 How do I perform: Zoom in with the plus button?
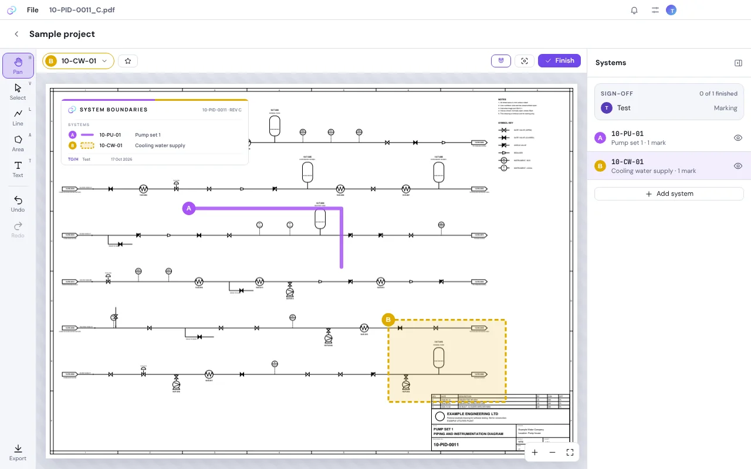[x=535, y=453]
